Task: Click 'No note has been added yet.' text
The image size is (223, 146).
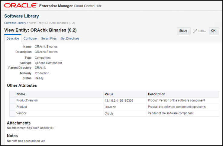Action: [x=26, y=141]
